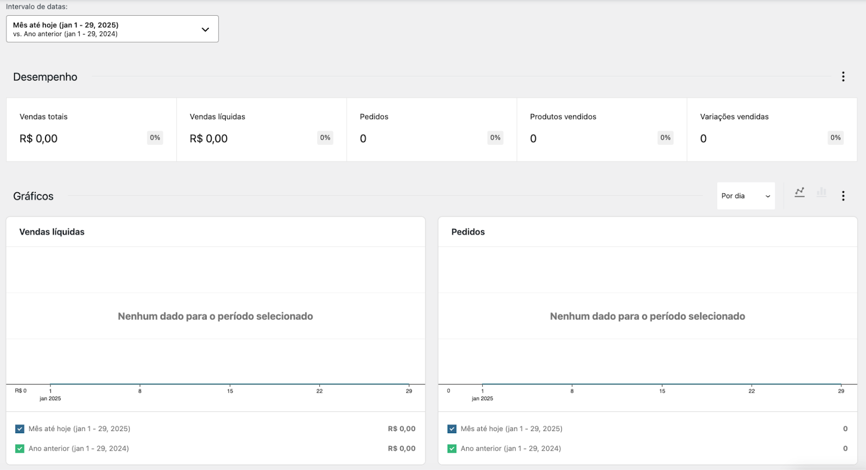Click the Intervalo de datas label
The width and height of the screenshot is (866, 470).
pos(37,7)
